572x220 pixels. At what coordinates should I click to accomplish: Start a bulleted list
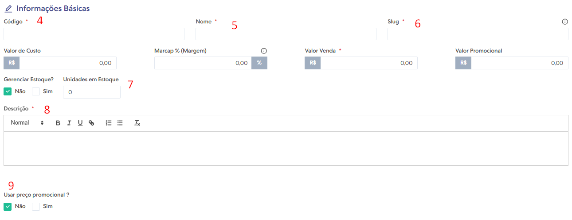coord(120,123)
